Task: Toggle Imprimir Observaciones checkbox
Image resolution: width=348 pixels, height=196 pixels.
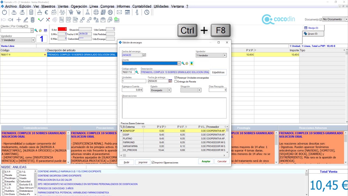Action: click(153, 163)
